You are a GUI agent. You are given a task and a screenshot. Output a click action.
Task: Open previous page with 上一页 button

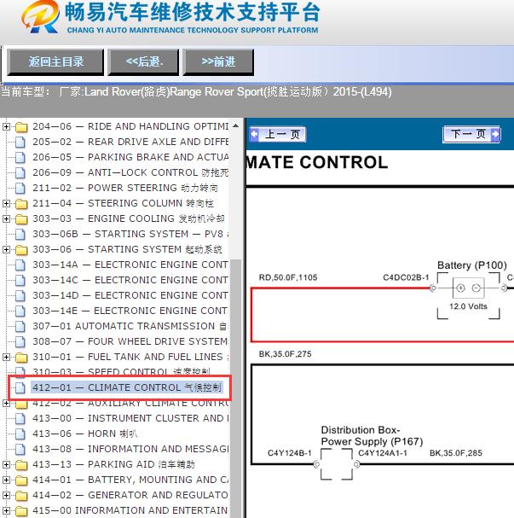coord(278,135)
